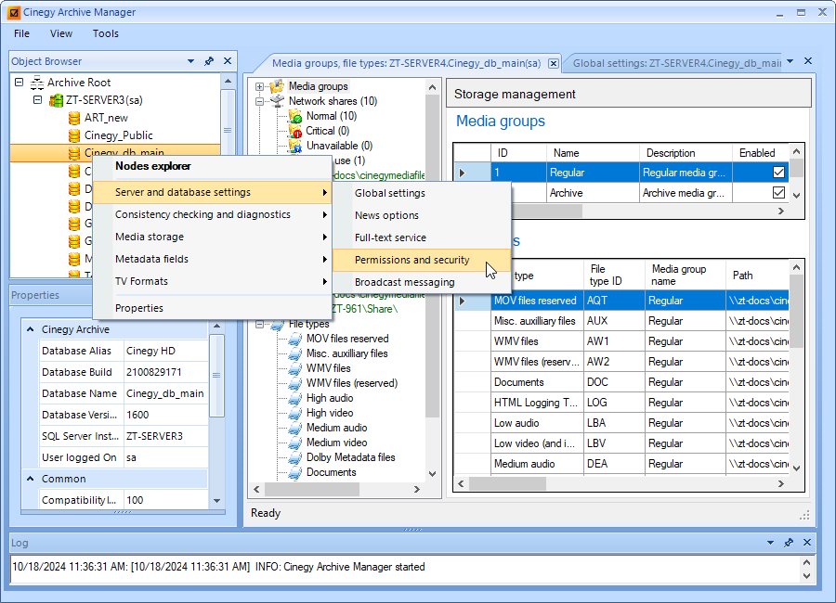Click the MOV files reserved file icon
Image resolution: width=836 pixels, height=603 pixels.
click(x=294, y=339)
